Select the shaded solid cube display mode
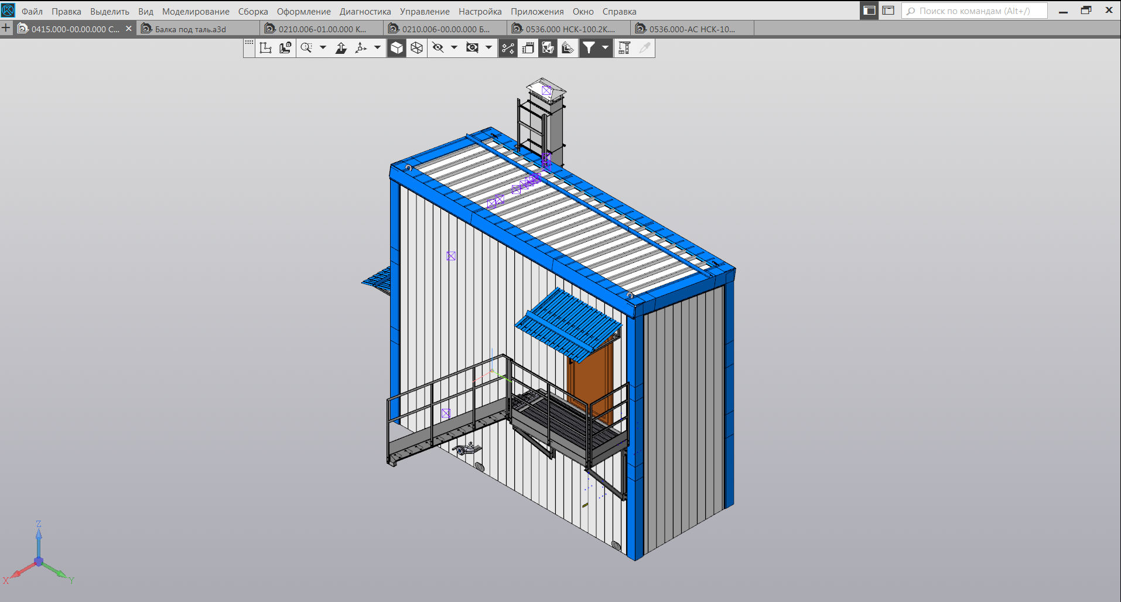Viewport: 1121px width, 602px height. (x=397, y=48)
